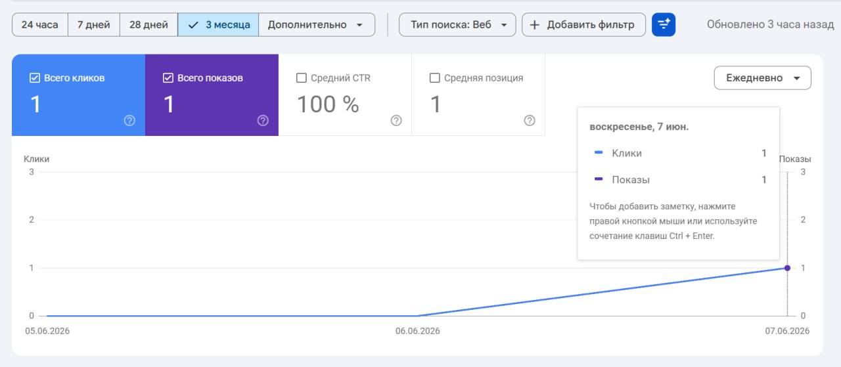Click the 7 June data point

pos(787,268)
